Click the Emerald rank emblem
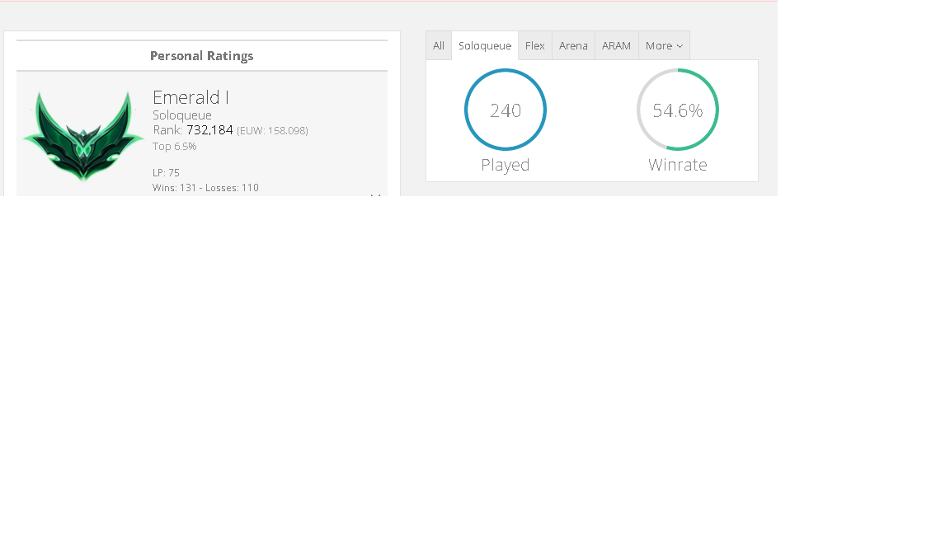Viewport: 950px width, 534px height. click(x=83, y=136)
